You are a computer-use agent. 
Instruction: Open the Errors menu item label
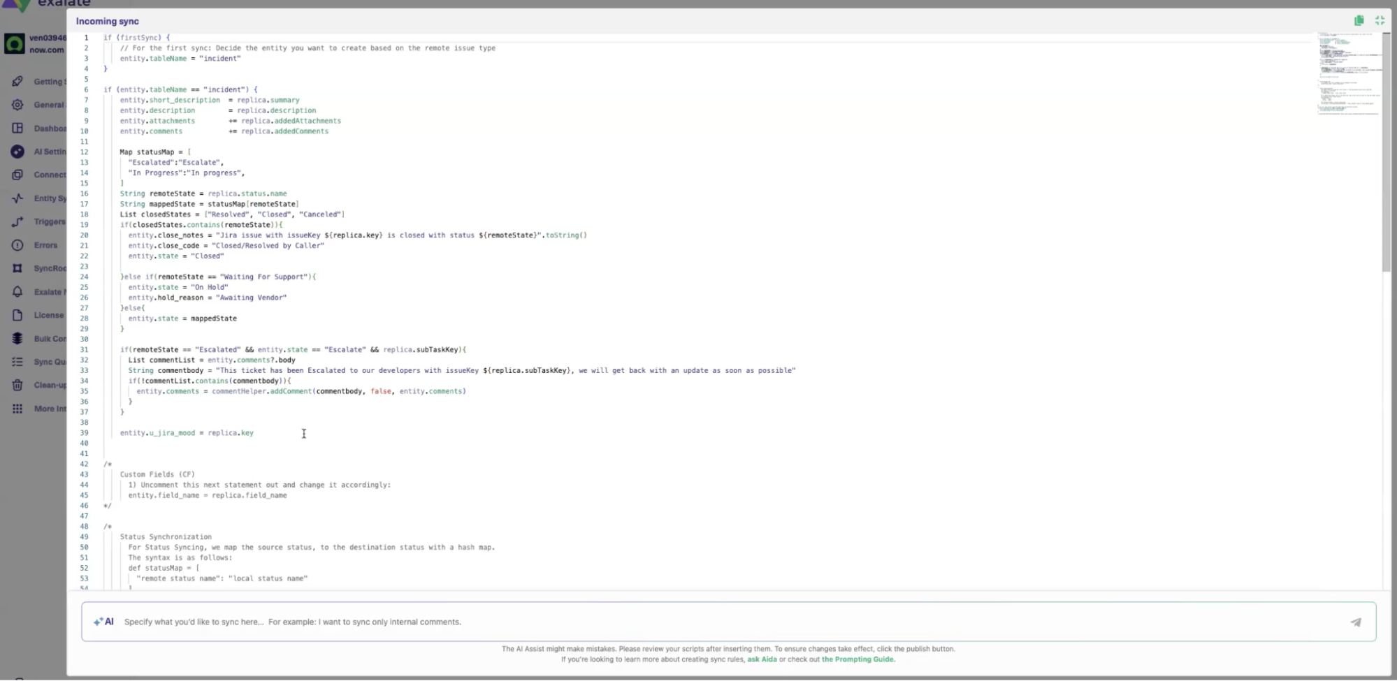(46, 245)
